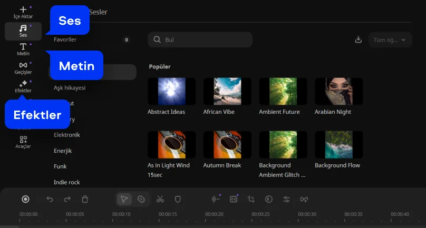The image size is (426, 228).
Task: Open the mask contrast circle tool
Action: click(269, 199)
